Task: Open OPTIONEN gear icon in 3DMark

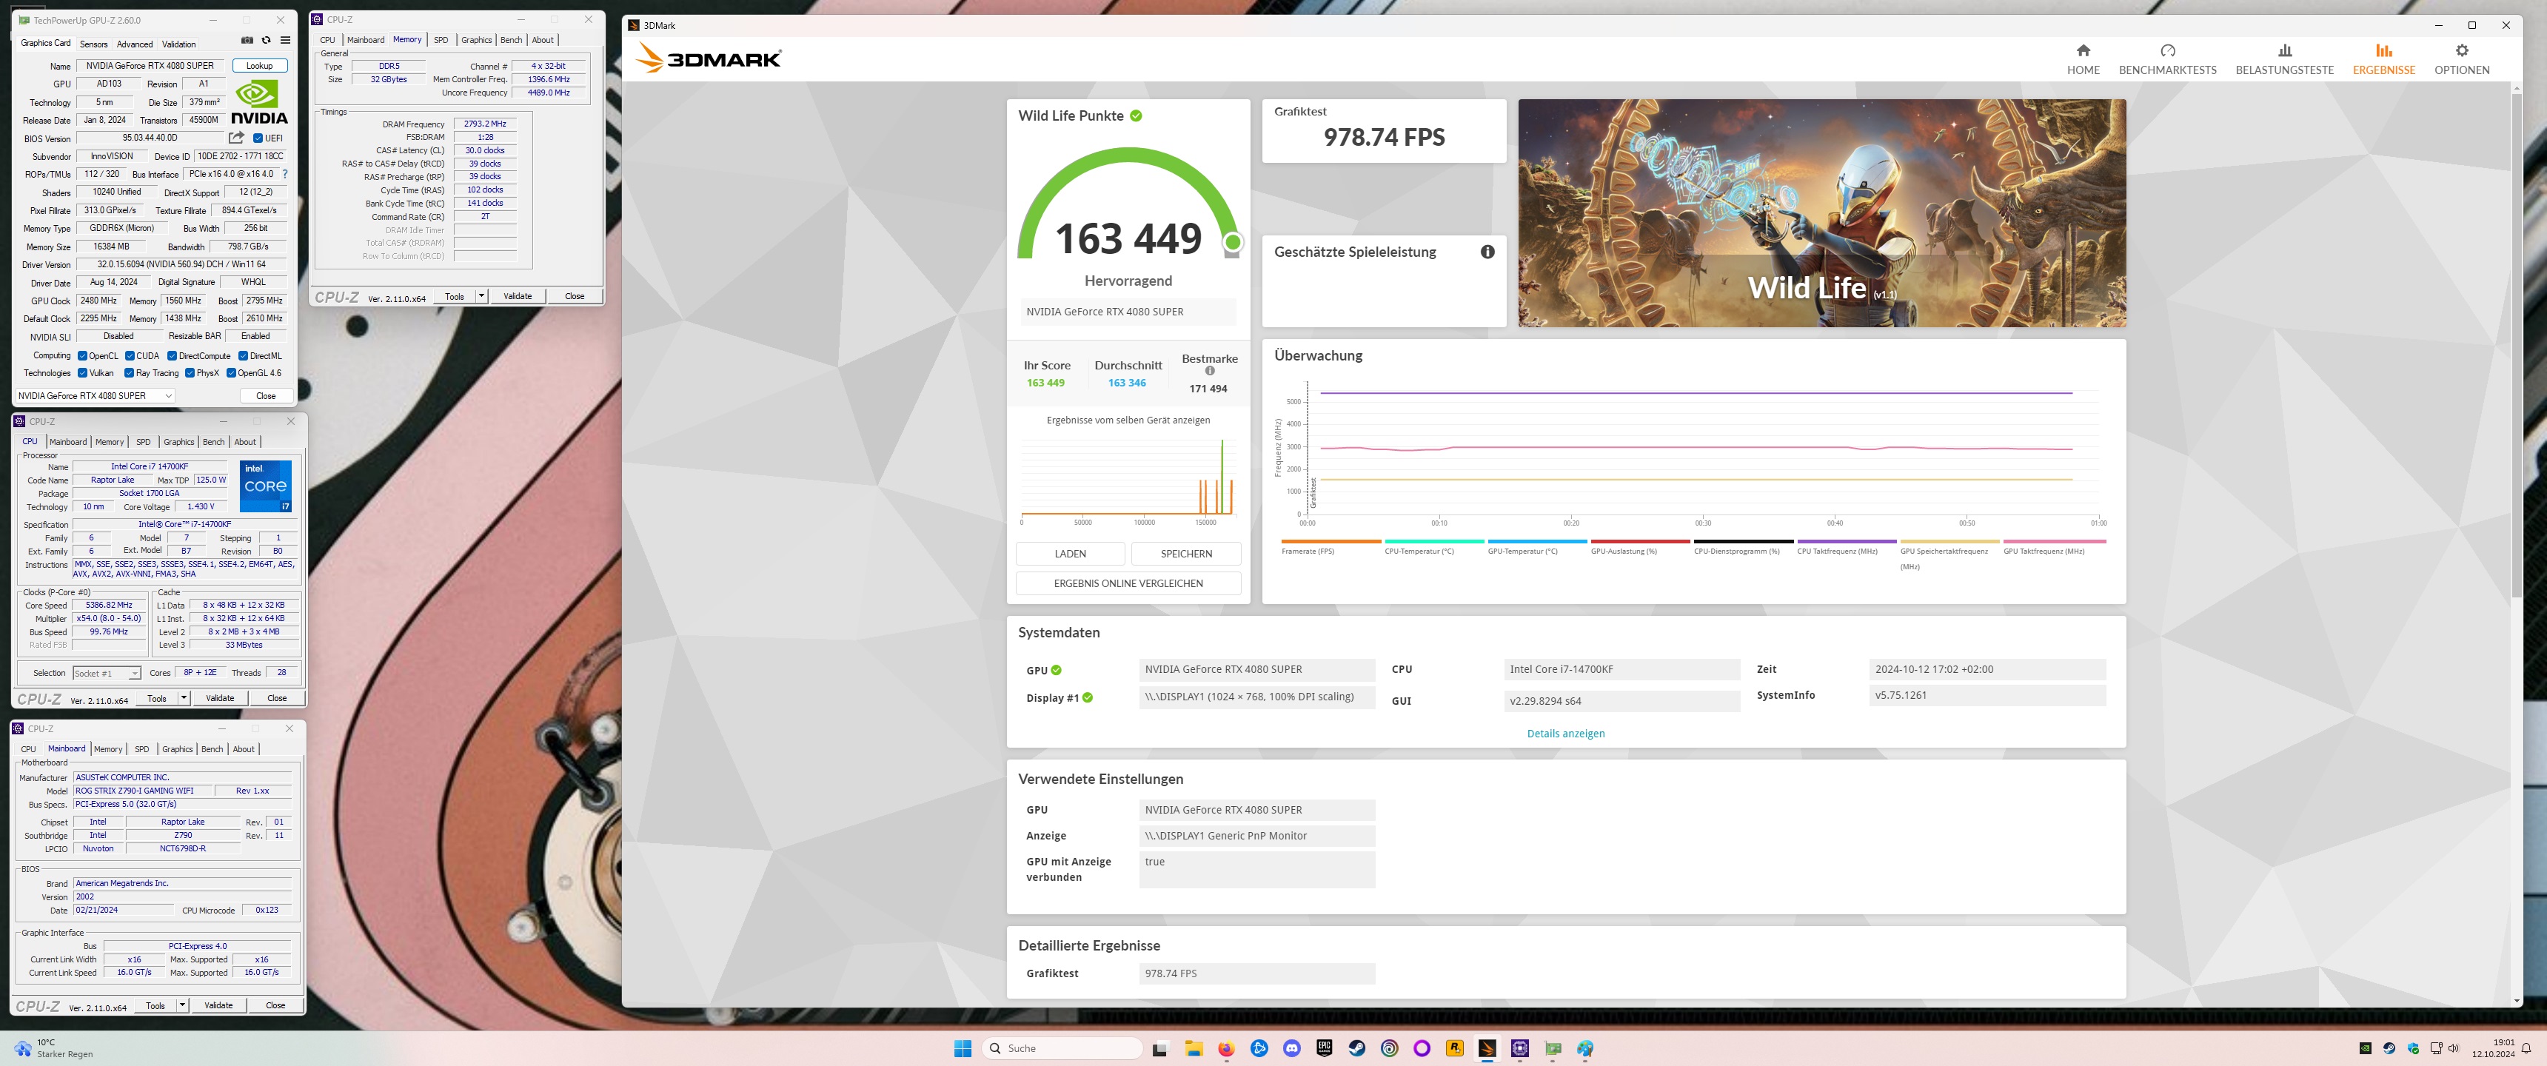Action: click(2462, 50)
